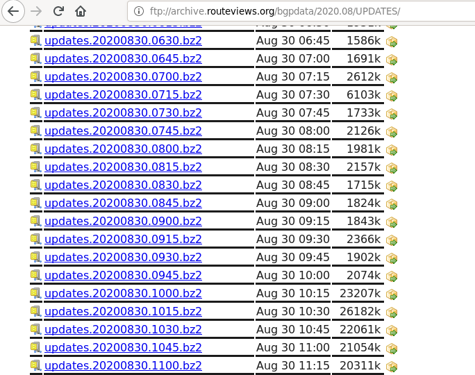The image size is (475, 375).
Task: Click file icon beside updates.20200830.1030.bz2
Action: pos(35,330)
